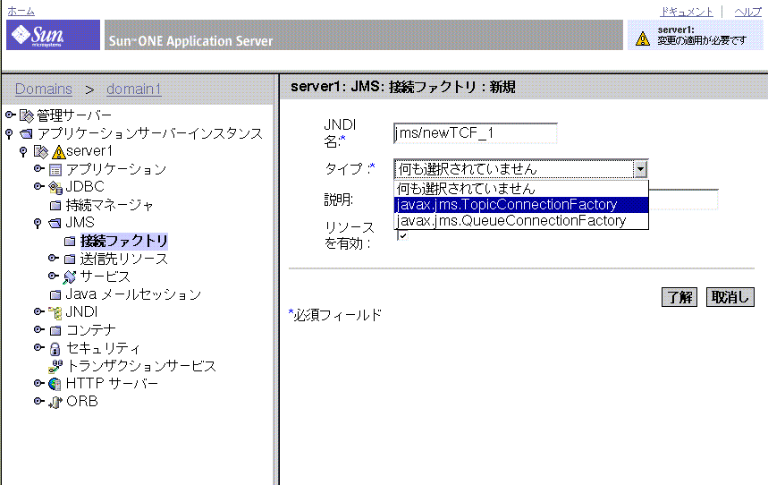768x485 pixels.
Task: Go to the Domains breadcrumb link
Action: pos(44,89)
